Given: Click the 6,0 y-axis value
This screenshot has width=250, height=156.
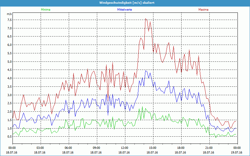Looking at the screenshot, I should click(10, 45).
